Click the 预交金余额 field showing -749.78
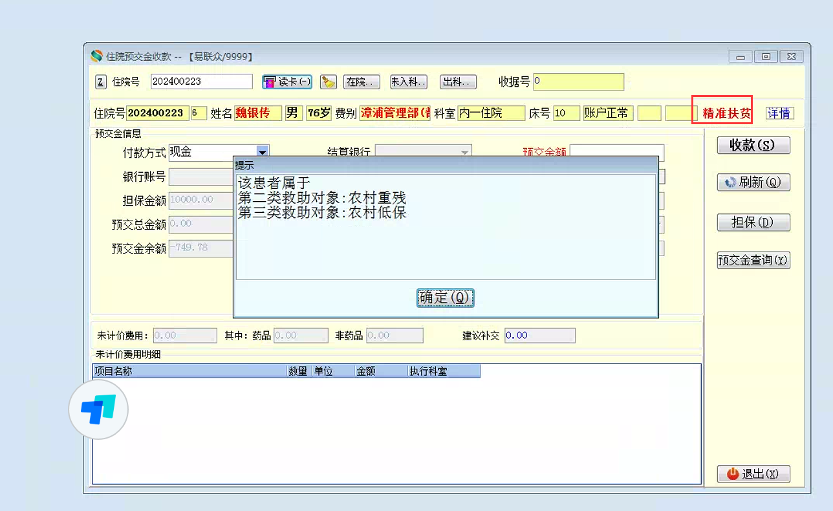The width and height of the screenshot is (833, 511). tap(200, 248)
